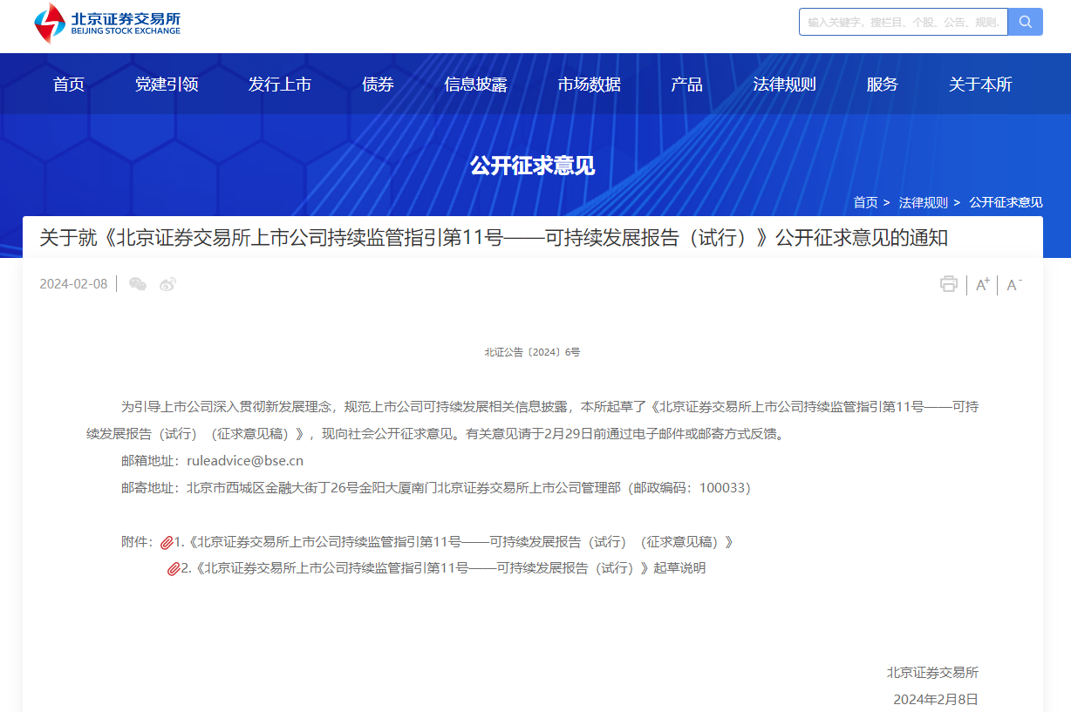
Task: Go to 首页 in the breadcrumb
Action: 865,202
